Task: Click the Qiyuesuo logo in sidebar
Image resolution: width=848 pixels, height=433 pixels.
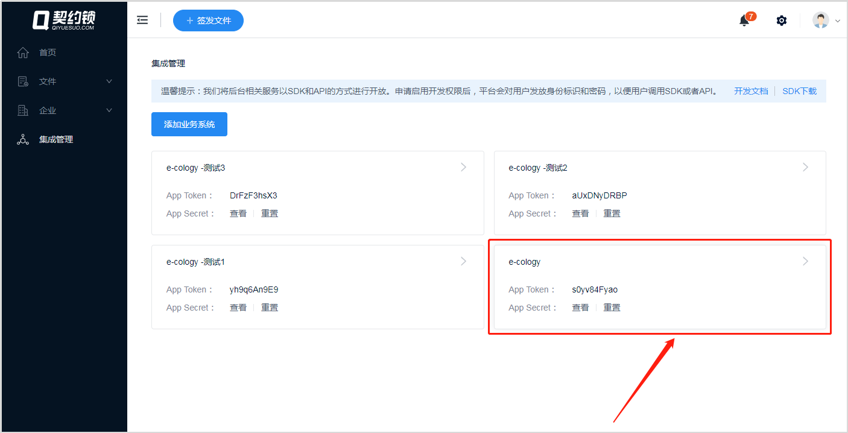Action: point(64,19)
